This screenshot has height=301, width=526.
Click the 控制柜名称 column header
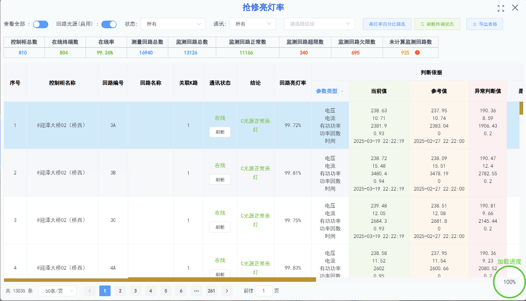(62, 83)
